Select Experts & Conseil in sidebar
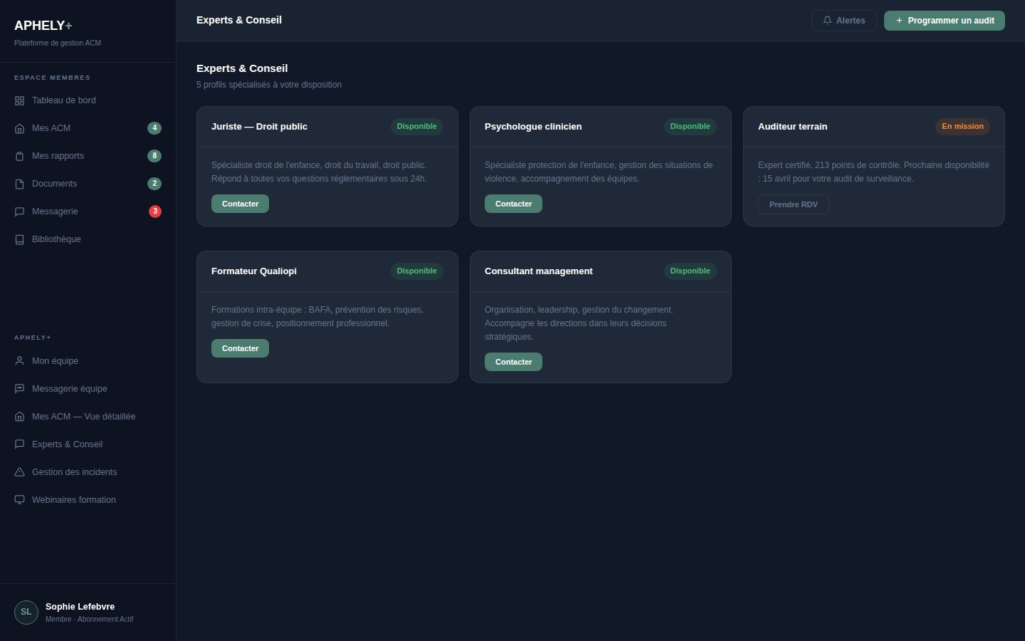 (67, 444)
